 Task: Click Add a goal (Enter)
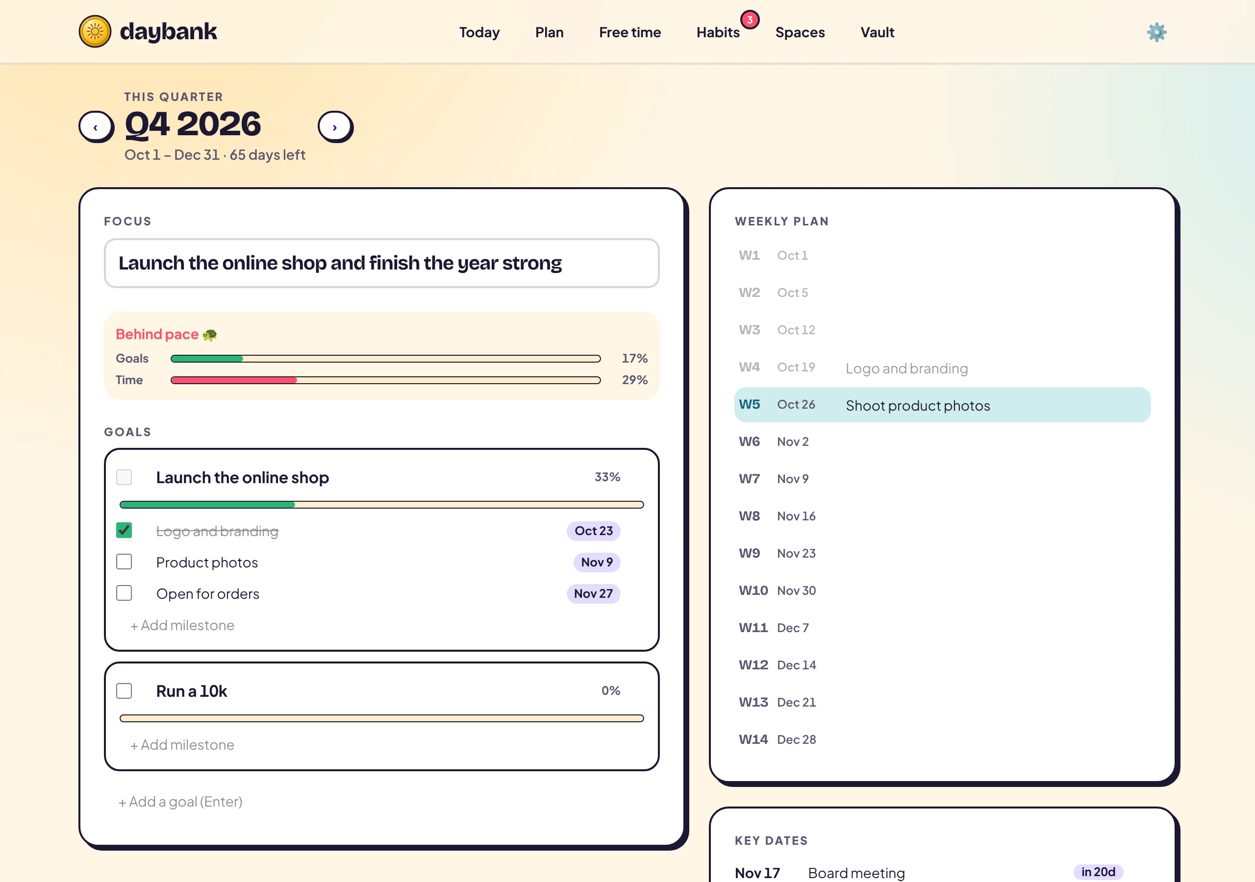(x=180, y=802)
